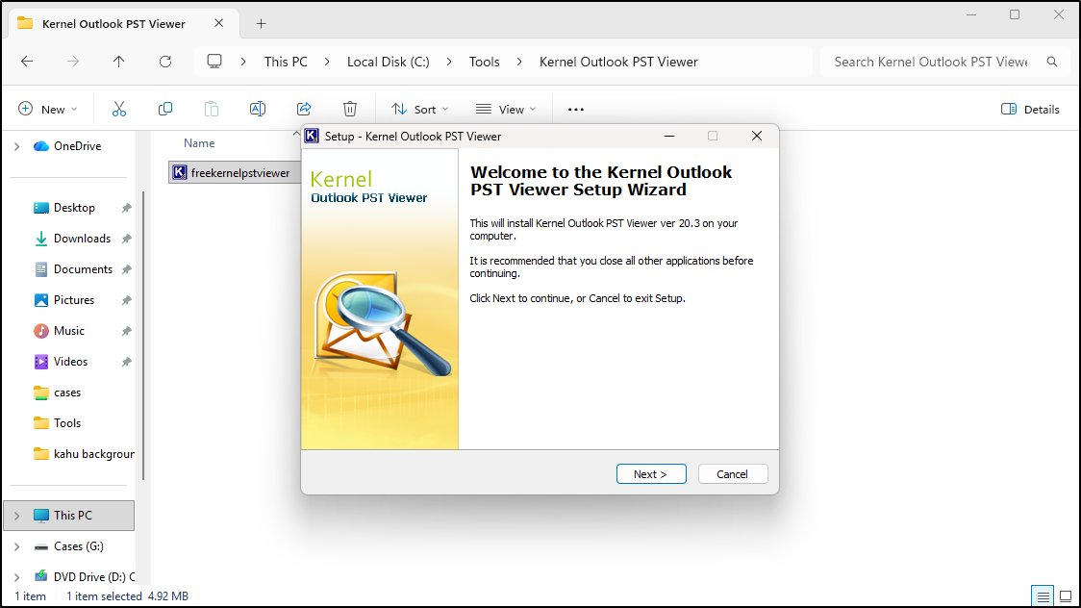
Task: Expand the OneDrive tree node
Action: 17,146
